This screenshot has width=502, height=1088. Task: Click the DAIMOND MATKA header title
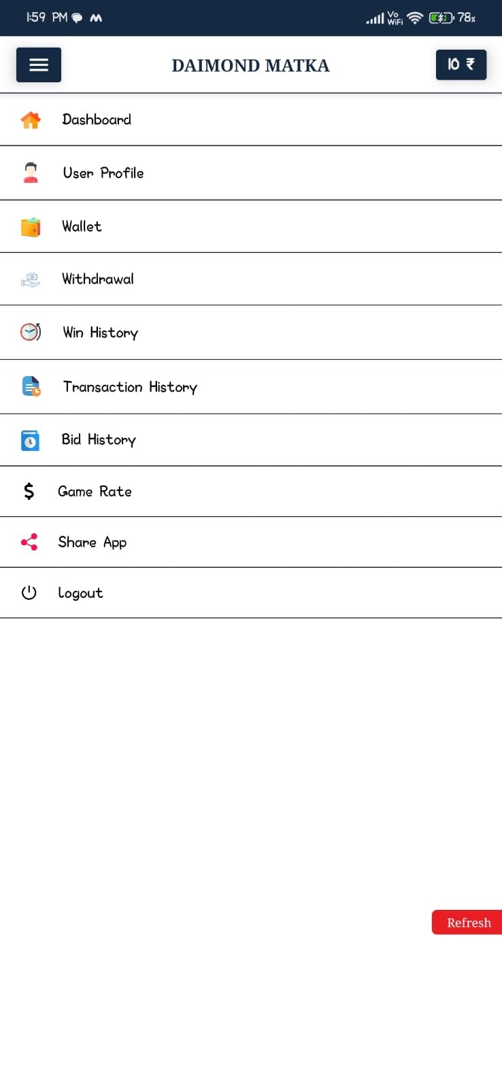250,65
